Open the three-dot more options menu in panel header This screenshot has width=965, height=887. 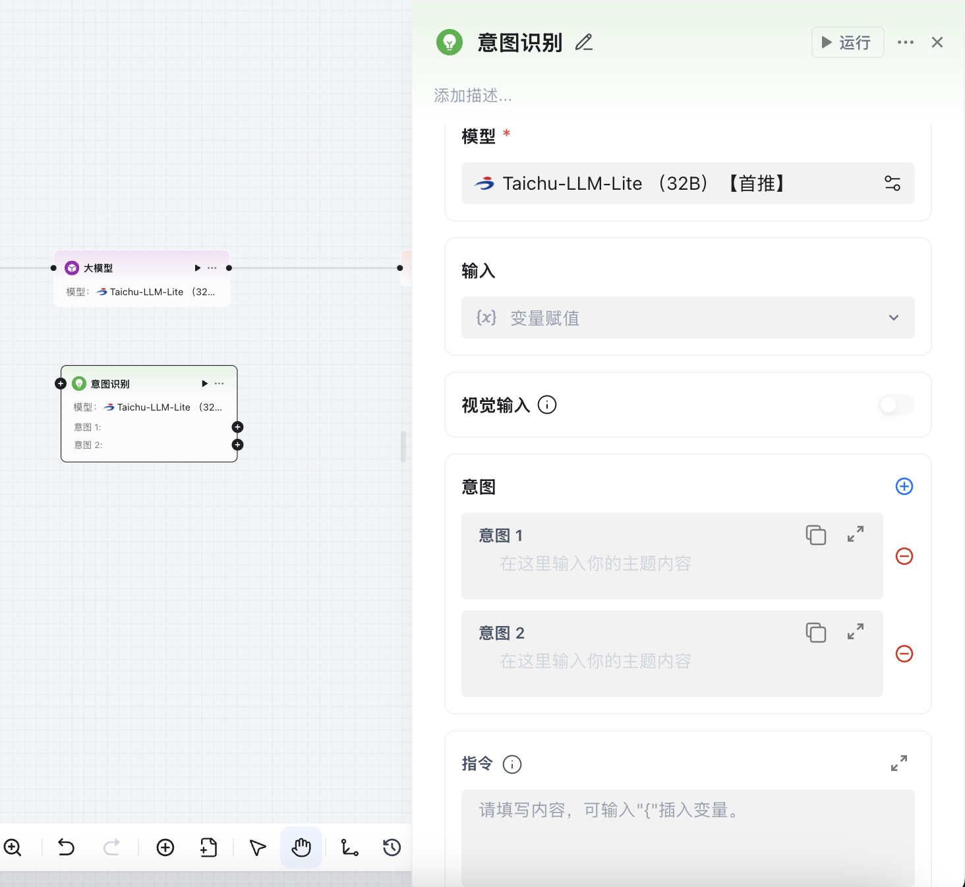pos(905,43)
